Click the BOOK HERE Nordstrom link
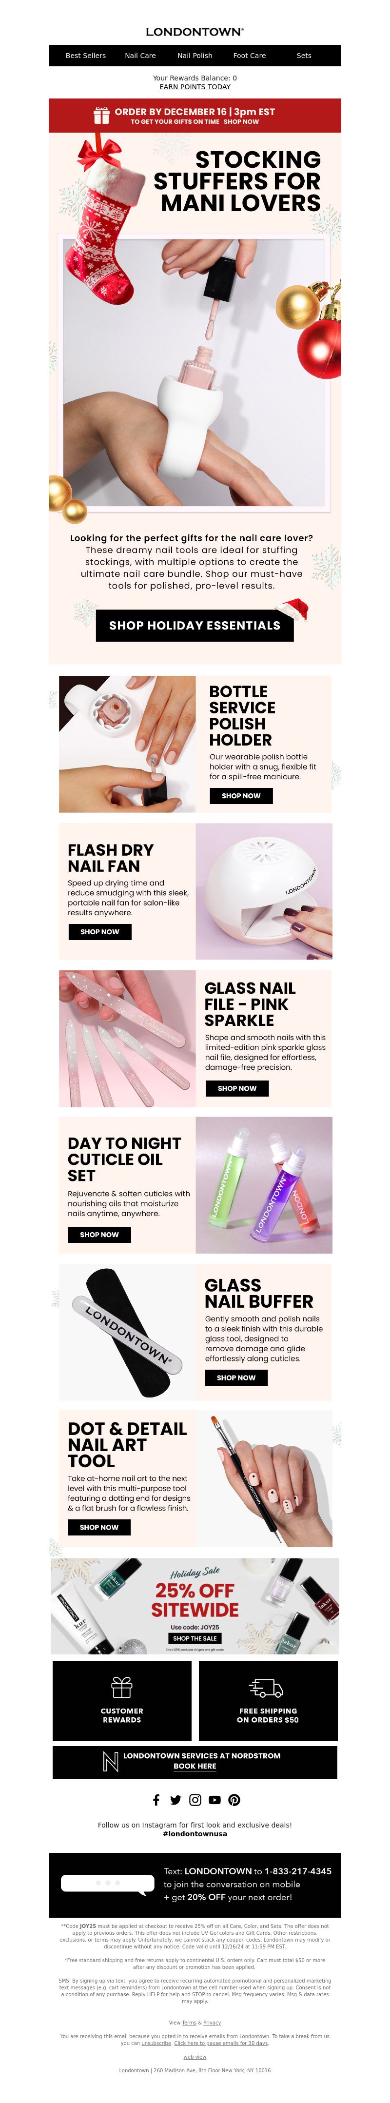Screen dimensions: 390x2103 point(195,1766)
